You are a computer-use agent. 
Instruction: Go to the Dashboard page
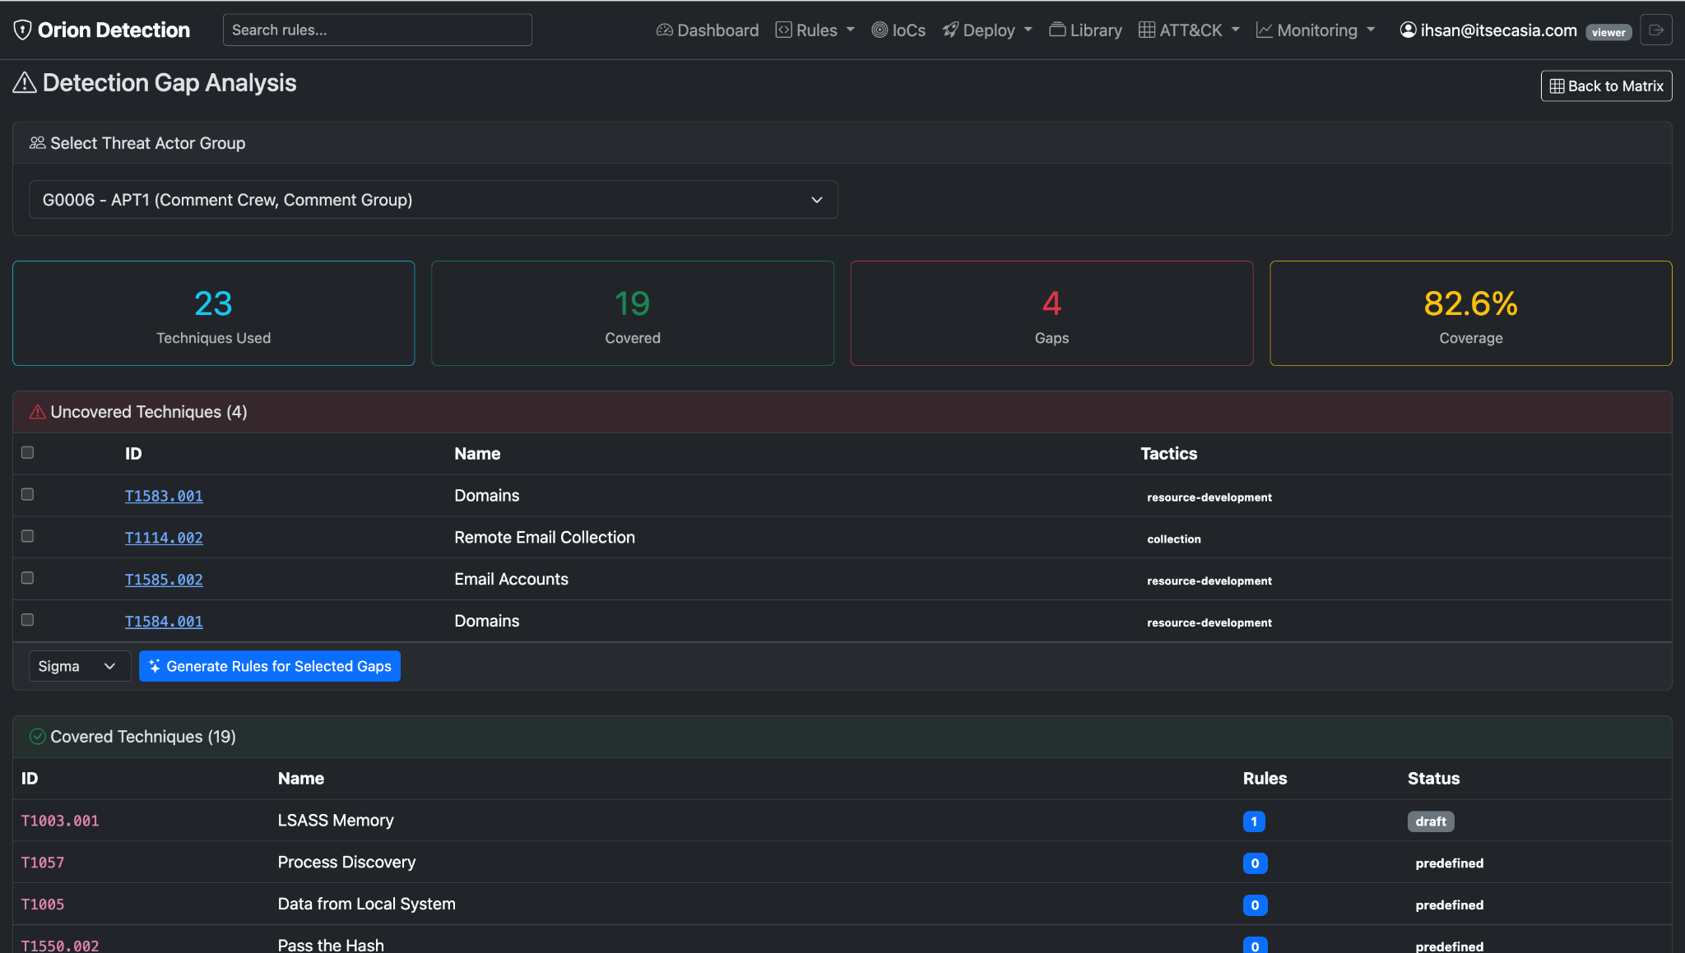(708, 30)
